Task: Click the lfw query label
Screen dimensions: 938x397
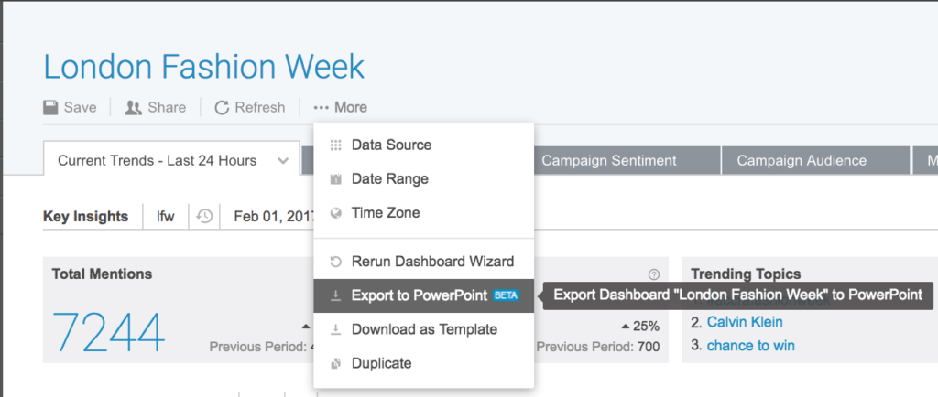Action: tap(165, 217)
